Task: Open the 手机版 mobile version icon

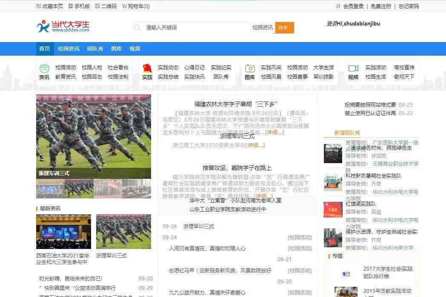Action: point(71,6)
